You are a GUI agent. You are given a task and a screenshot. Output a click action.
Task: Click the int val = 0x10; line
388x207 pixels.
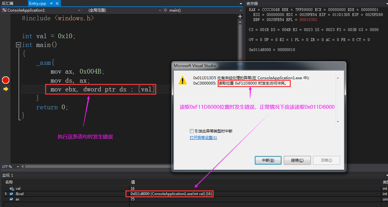(x=49, y=36)
